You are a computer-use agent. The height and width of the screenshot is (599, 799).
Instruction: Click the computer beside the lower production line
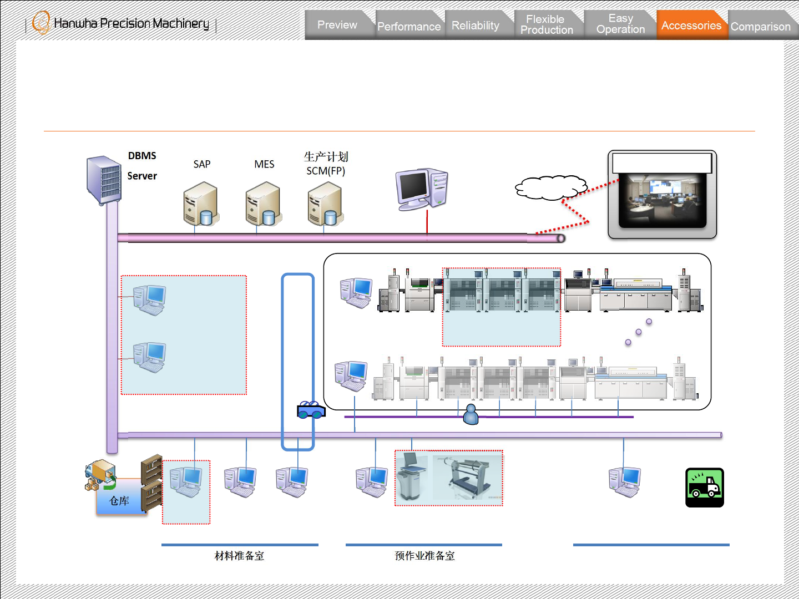point(351,376)
